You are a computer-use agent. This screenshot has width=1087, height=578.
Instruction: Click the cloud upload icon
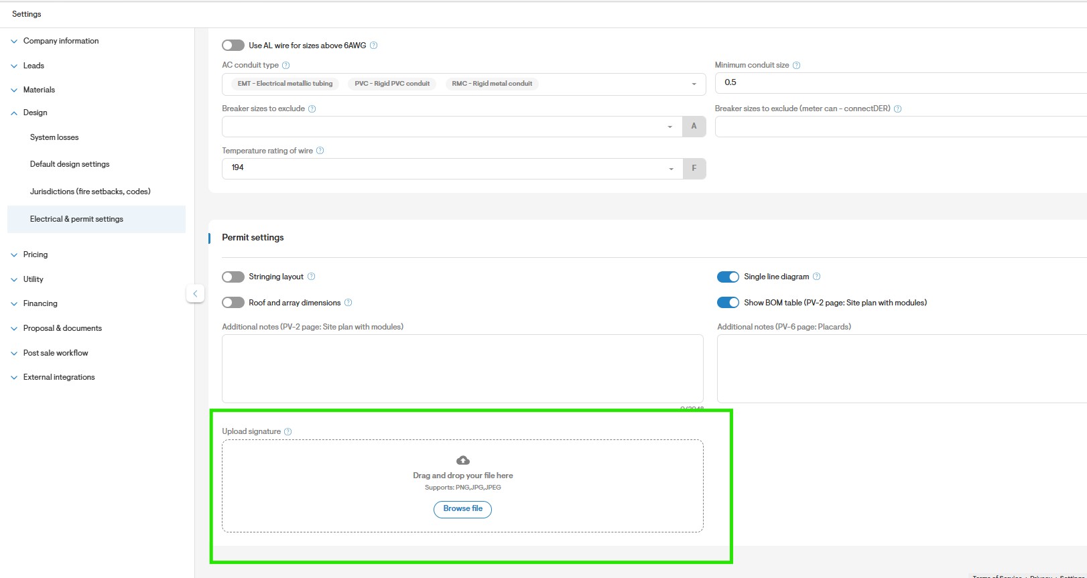pos(463,460)
